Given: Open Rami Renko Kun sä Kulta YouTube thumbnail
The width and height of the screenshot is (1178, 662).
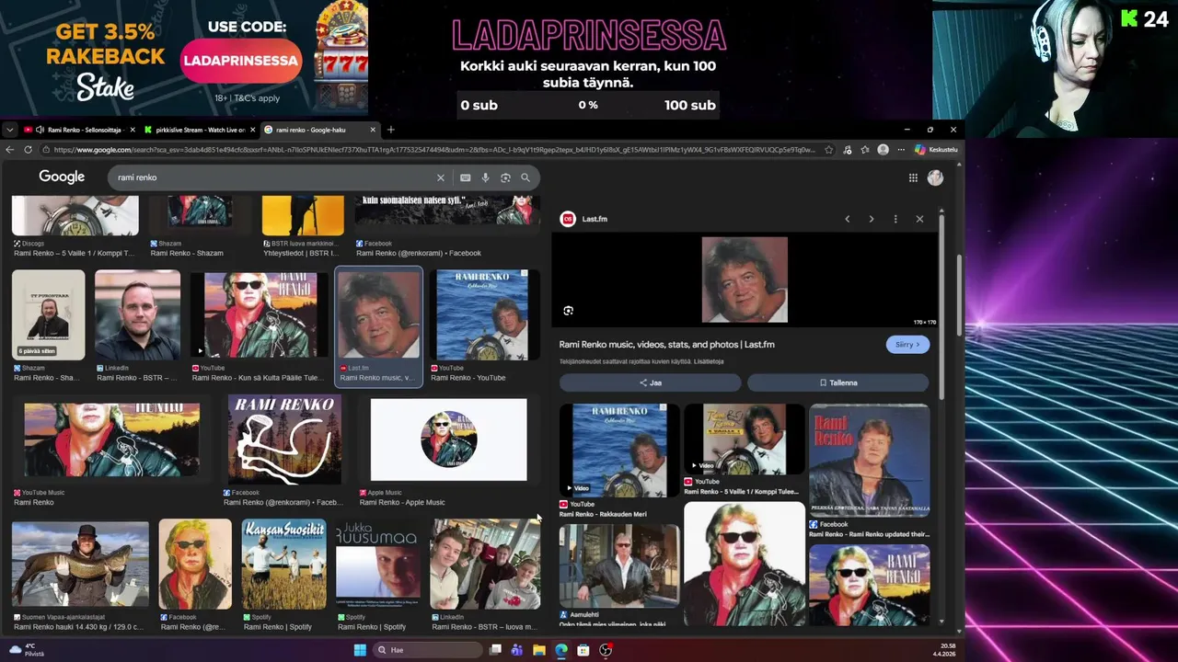Looking at the screenshot, I should tap(260, 315).
